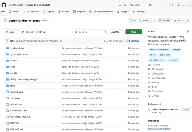Open the README.md file
Viewport: 192px width, 132px height.
[x=16, y=129]
